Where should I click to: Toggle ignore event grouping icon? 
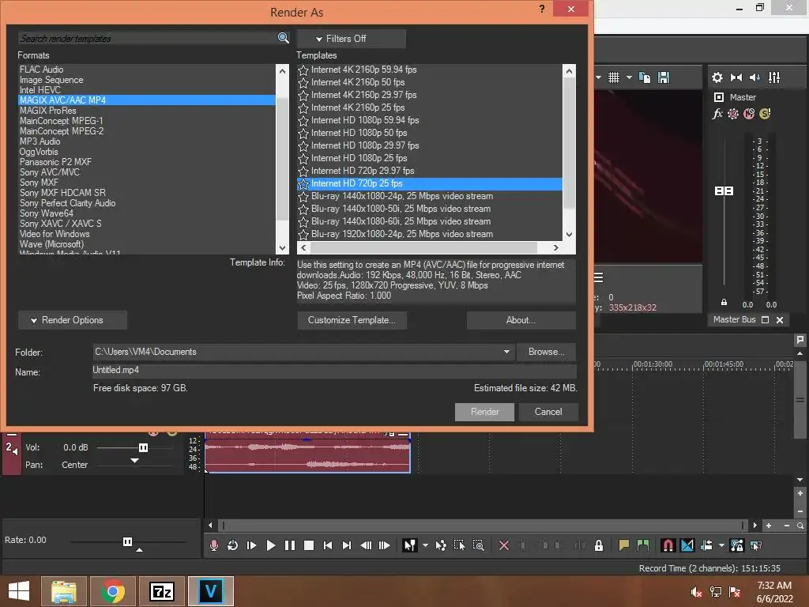(756, 545)
